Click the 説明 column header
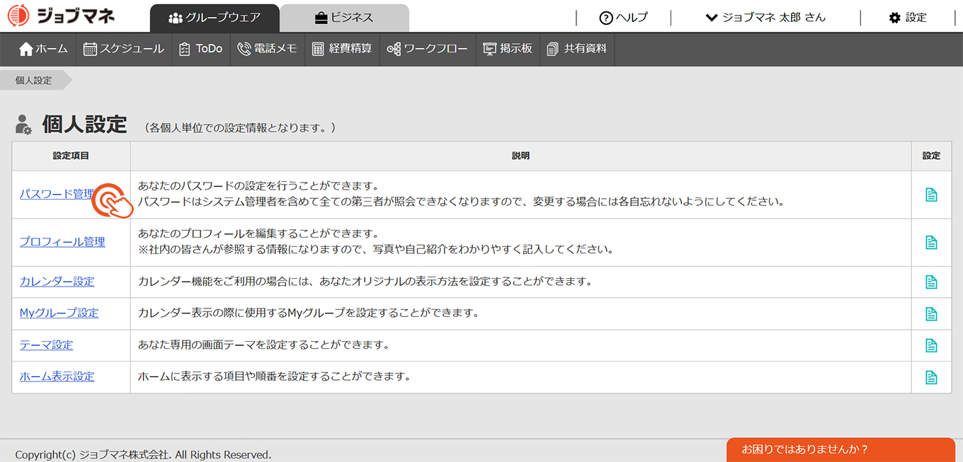Viewport: 963px width, 462px height. (520, 156)
